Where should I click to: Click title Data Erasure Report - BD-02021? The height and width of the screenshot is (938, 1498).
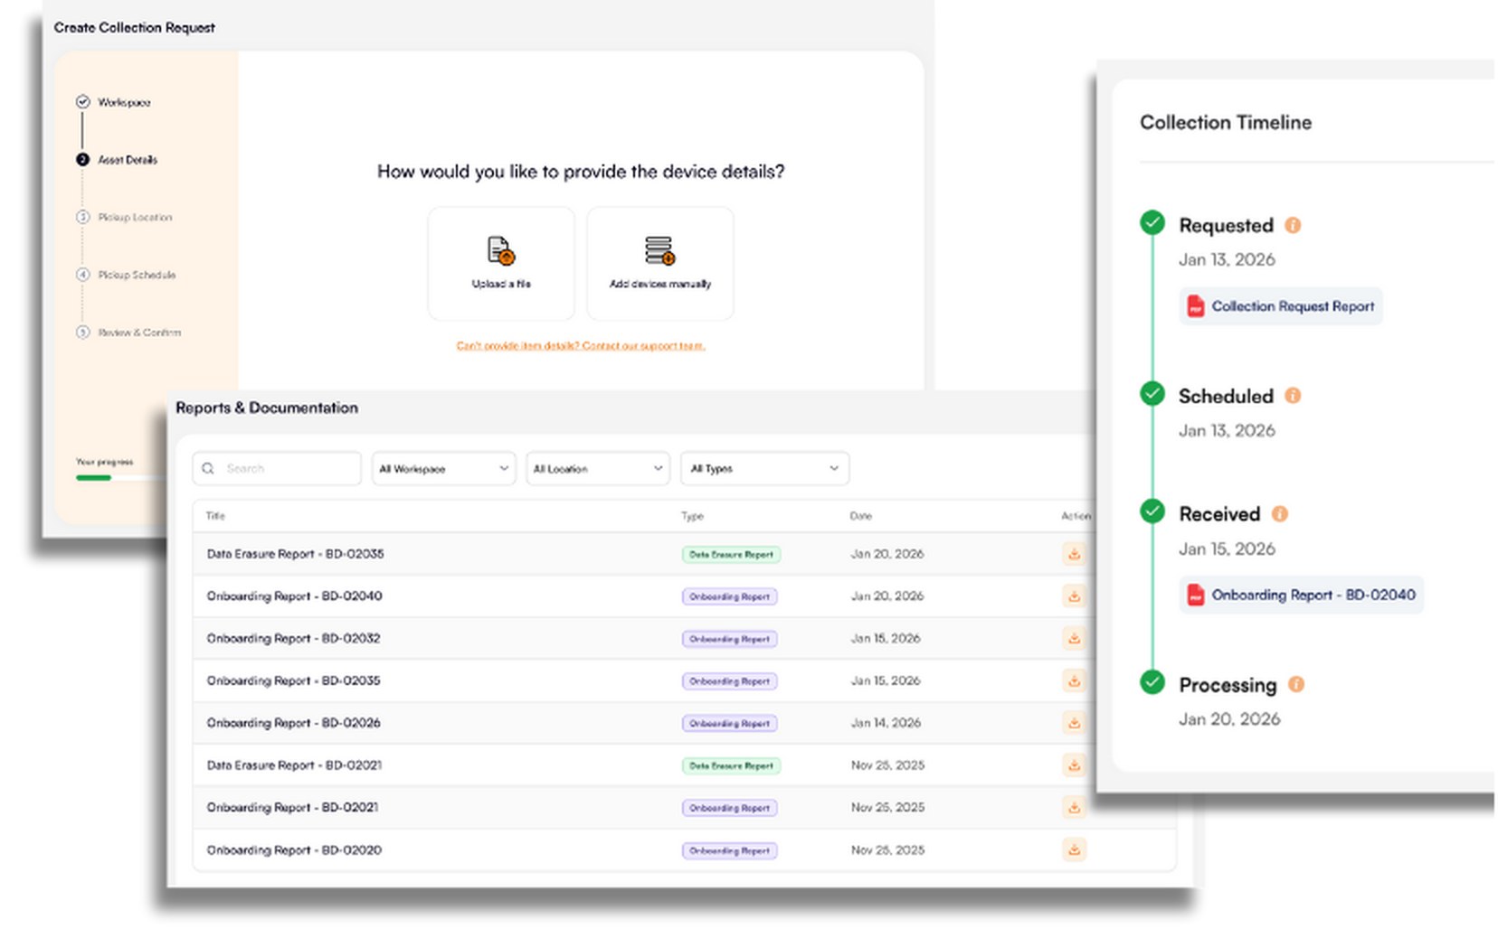pyautogui.click(x=294, y=765)
